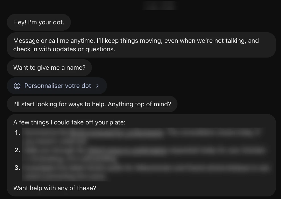The height and width of the screenshot is (199, 281).
Task: Select the "Hey! I'm your dot." message bubble
Action: point(39,22)
